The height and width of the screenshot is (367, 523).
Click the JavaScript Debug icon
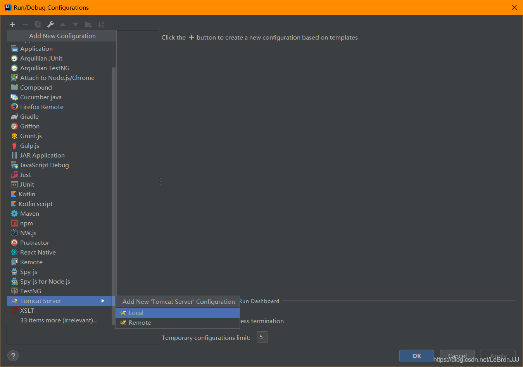[14, 165]
